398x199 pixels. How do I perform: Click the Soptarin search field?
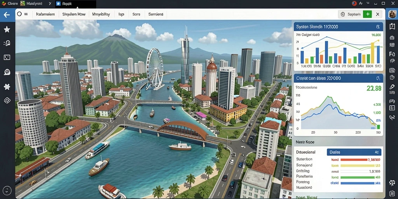point(351,14)
